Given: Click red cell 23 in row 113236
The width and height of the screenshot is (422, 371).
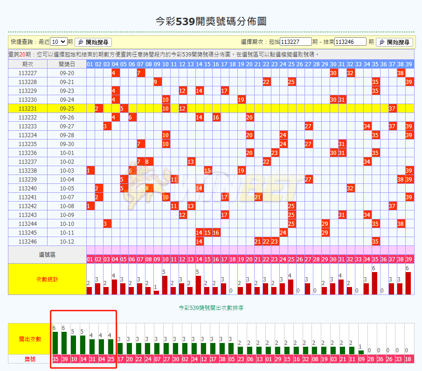Looking at the screenshot, I should 275,153.
